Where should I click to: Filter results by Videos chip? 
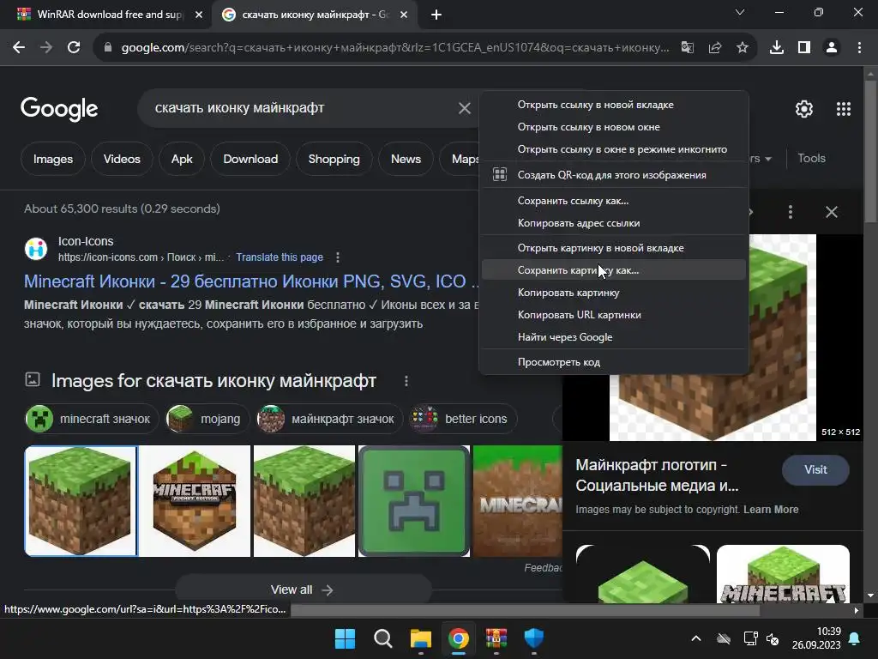(122, 159)
